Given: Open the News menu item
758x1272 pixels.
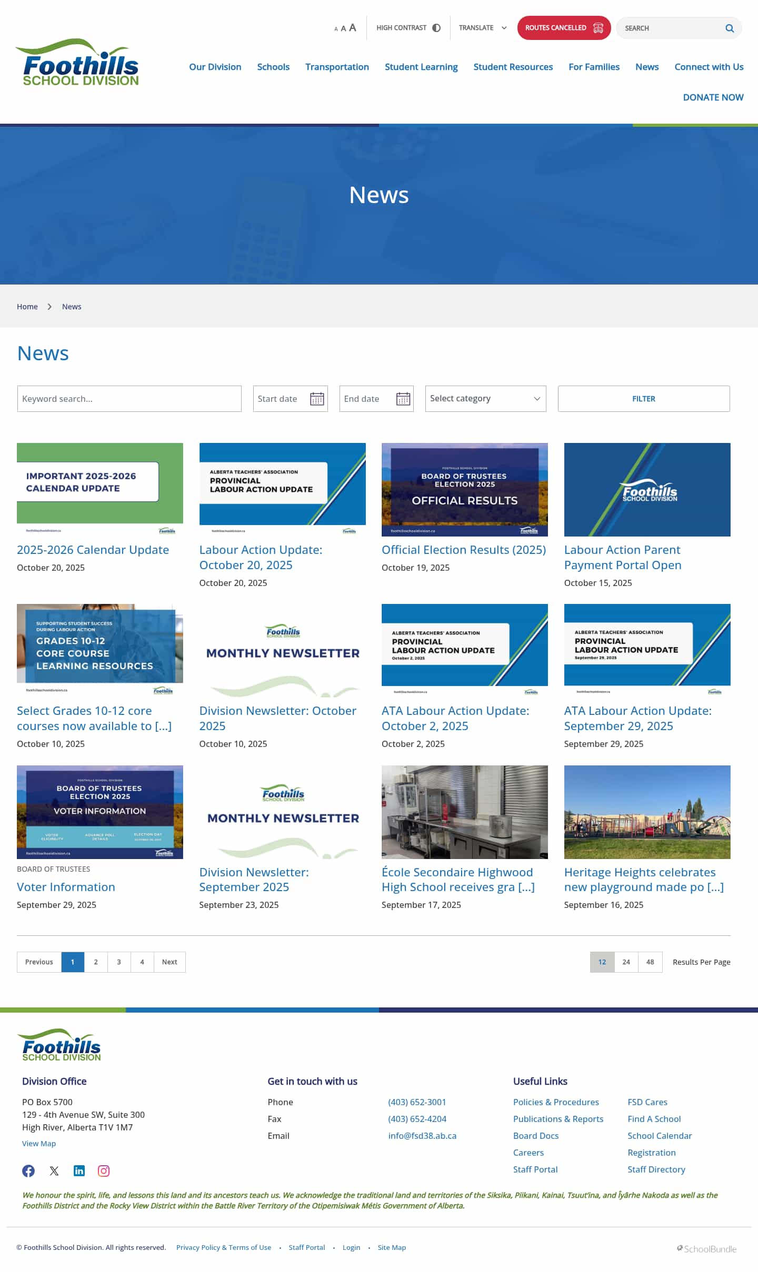Looking at the screenshot, I should pos(647,67).
